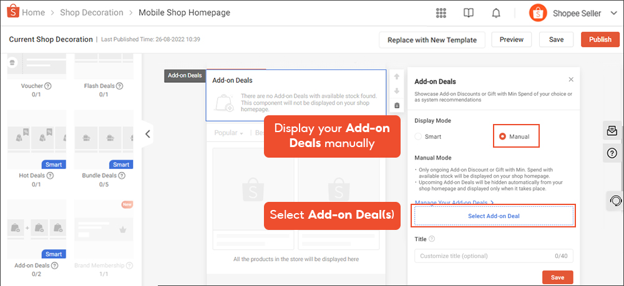Collapse the left components panel

tap(147, 133)
